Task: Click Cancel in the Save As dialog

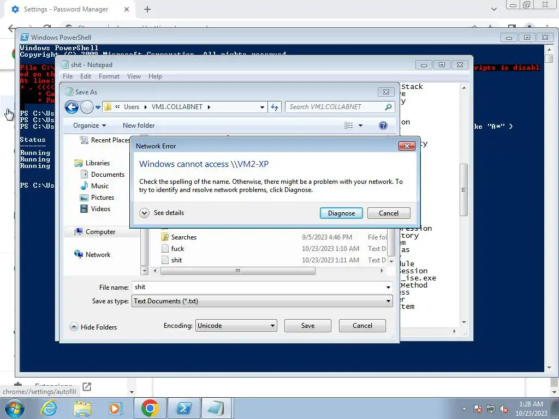Action: pyautogui.click(x=362, y=326)
